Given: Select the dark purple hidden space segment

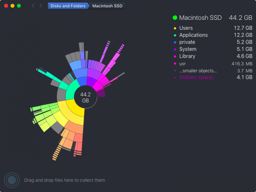Looking at the screenshot, I should (101, 93).
